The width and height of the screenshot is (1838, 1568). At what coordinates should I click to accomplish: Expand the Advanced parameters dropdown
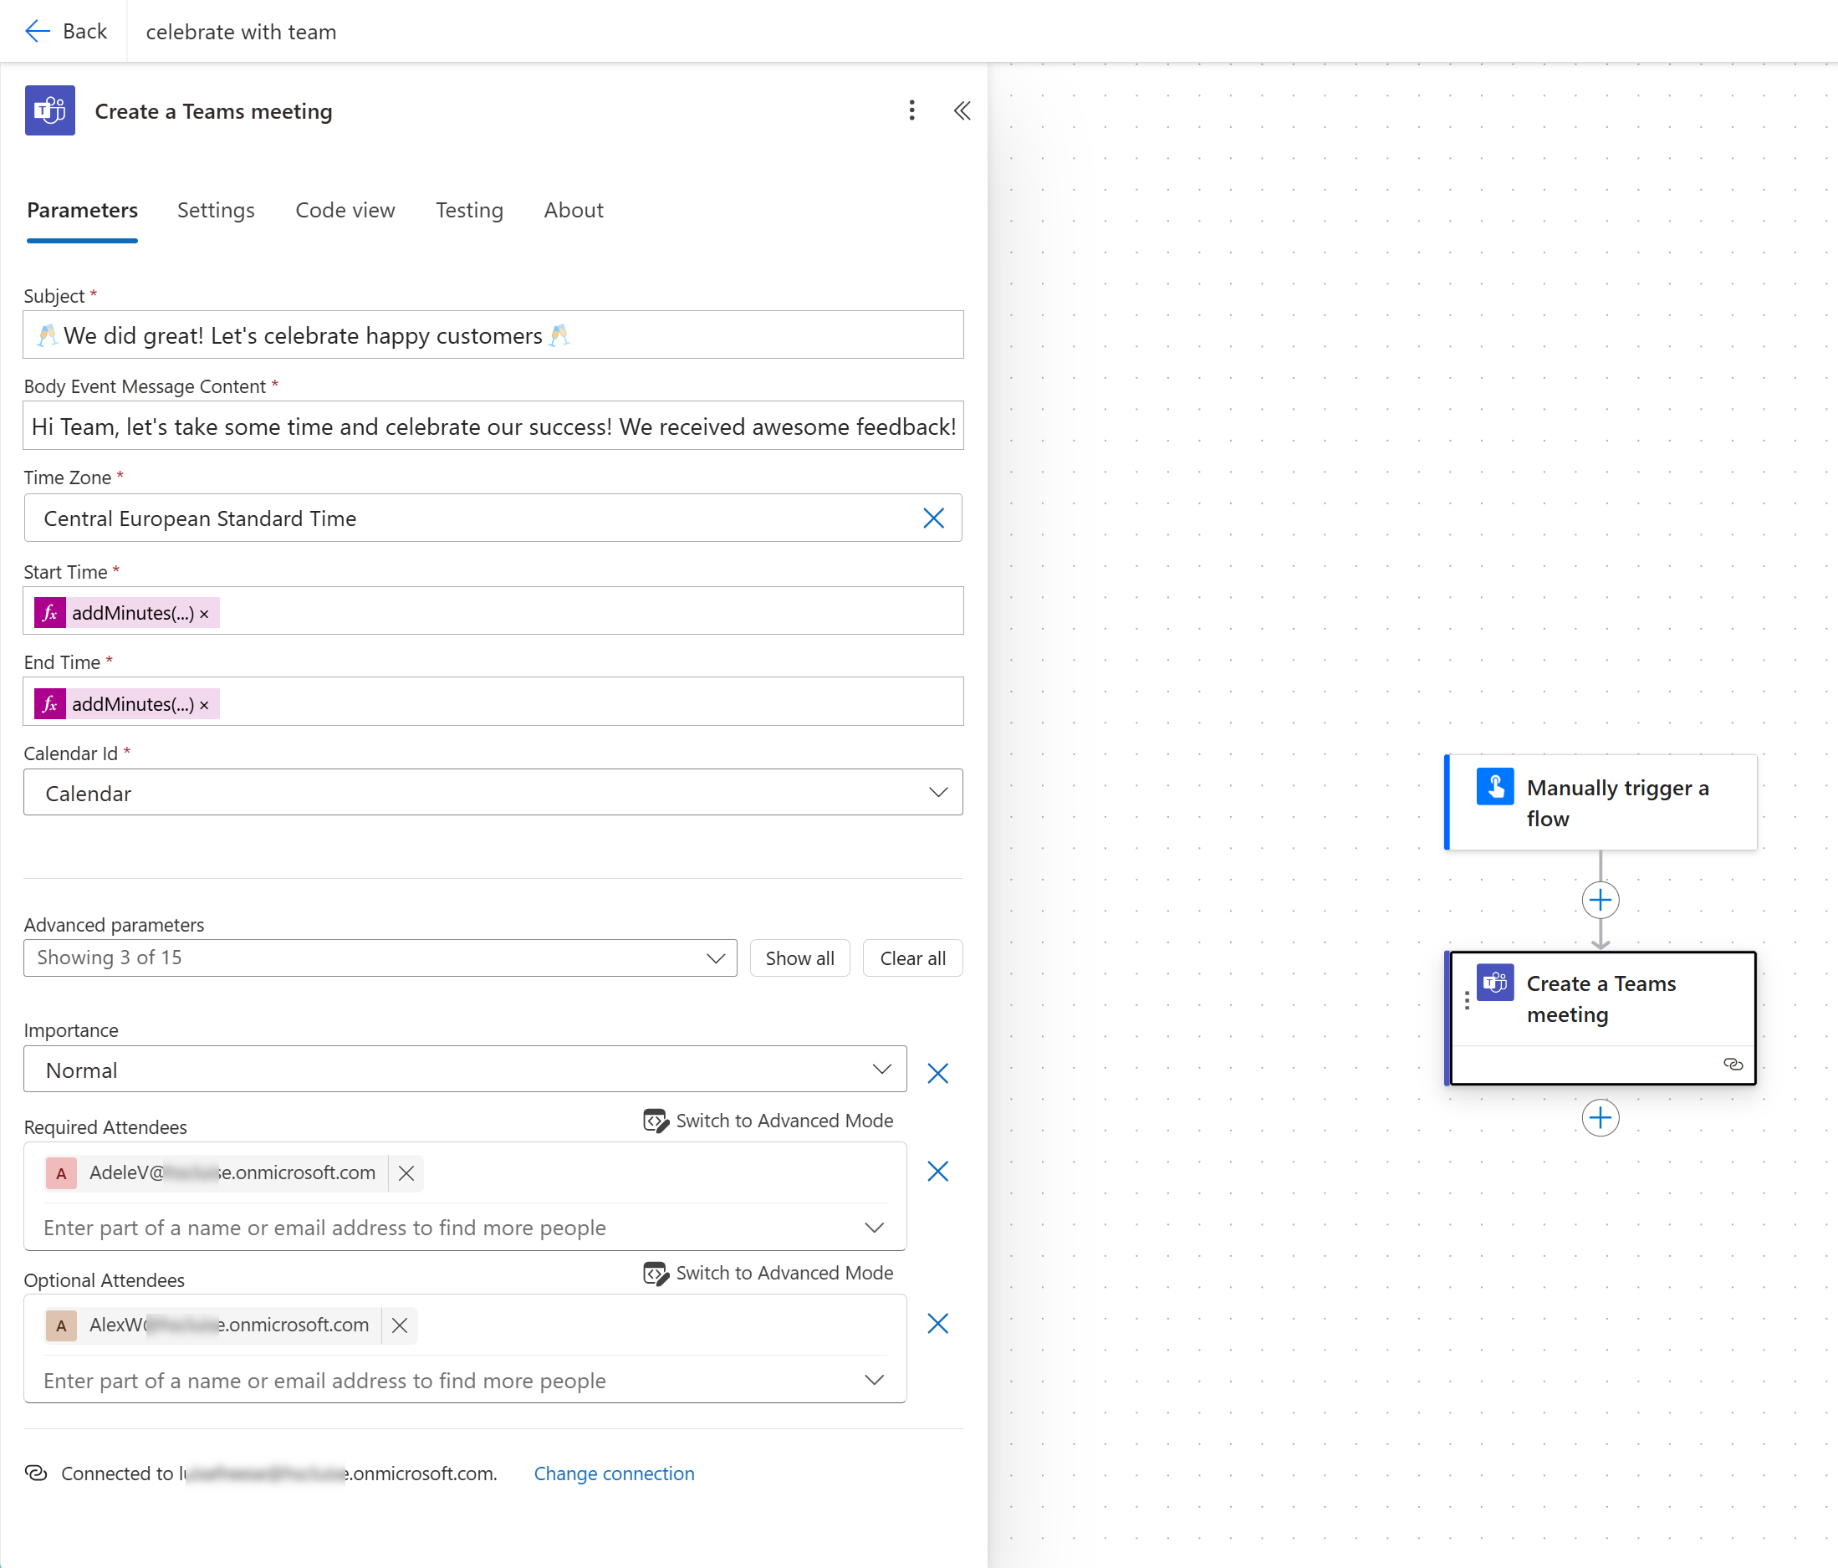click(380, 958)
